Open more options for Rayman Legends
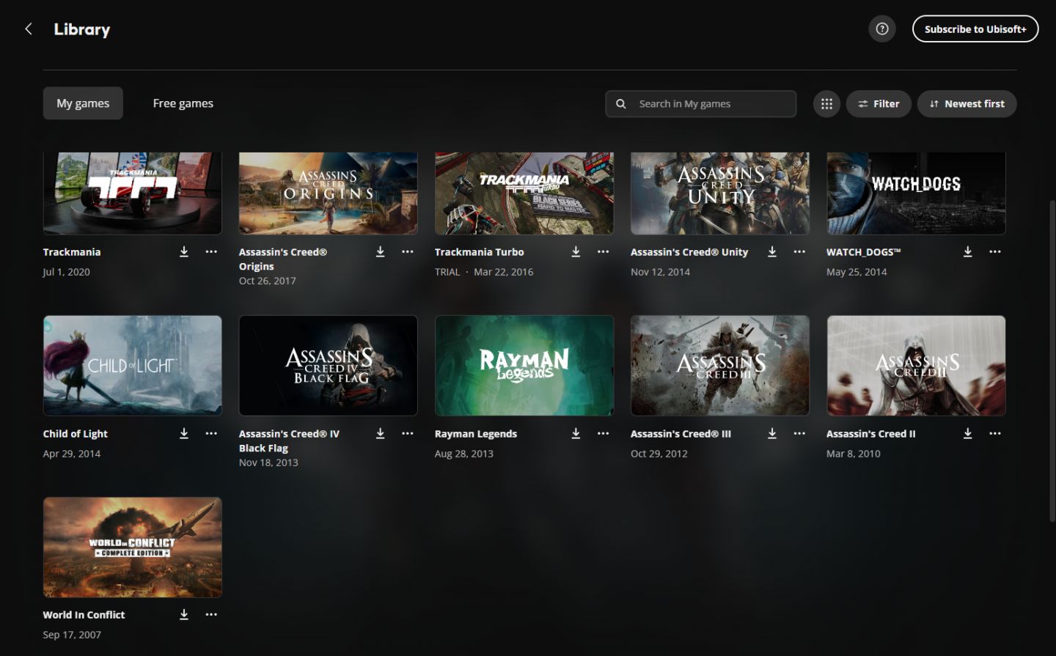The image size is (1056, 656). pos(603,433)
